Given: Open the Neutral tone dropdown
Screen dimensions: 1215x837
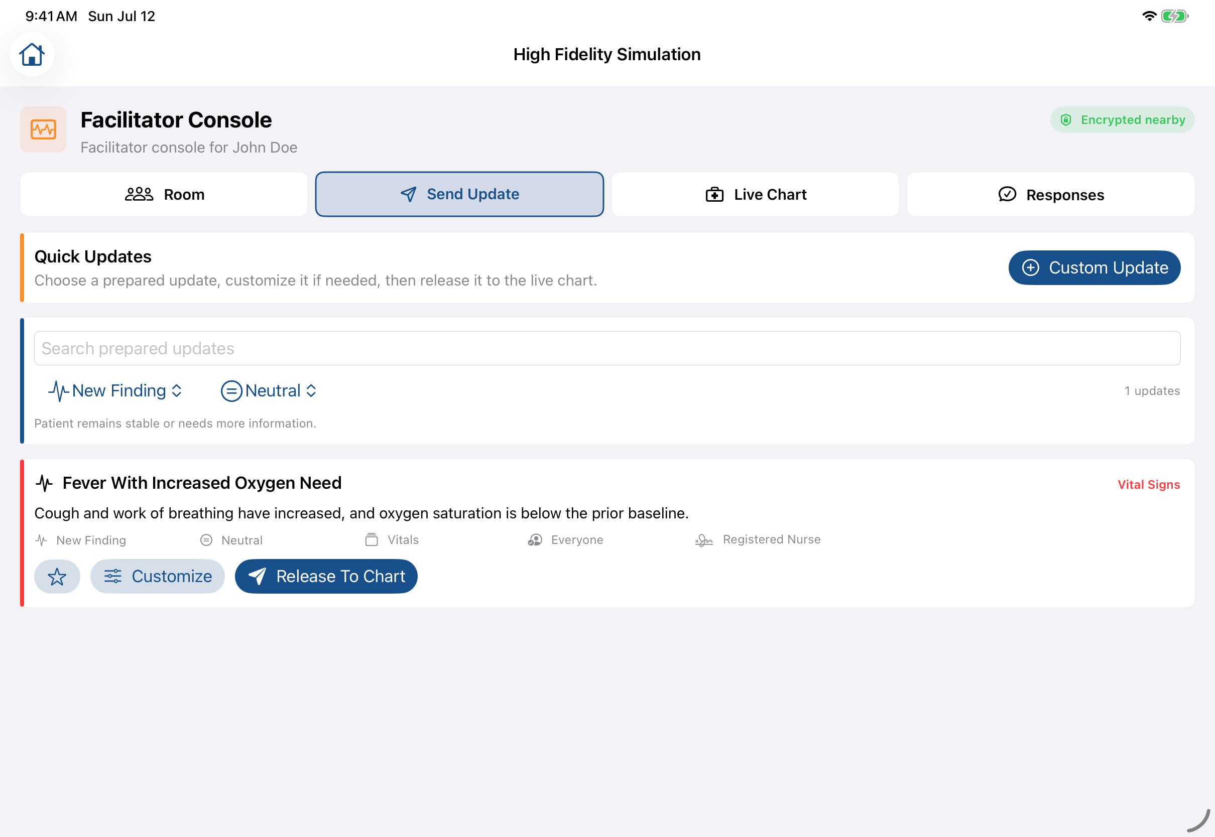Looking at the screenshot, I should 269,391.
